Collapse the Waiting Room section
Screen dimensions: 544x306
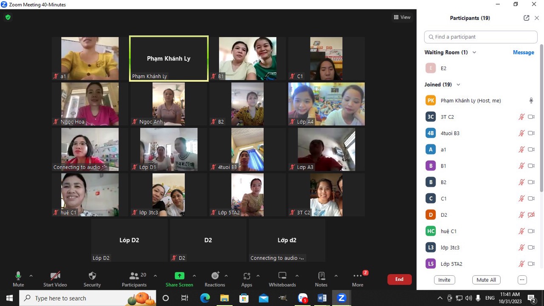click(x=474, y=52)
